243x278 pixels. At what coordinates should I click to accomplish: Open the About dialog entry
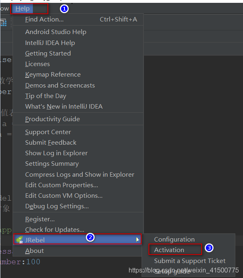[77, 251]
